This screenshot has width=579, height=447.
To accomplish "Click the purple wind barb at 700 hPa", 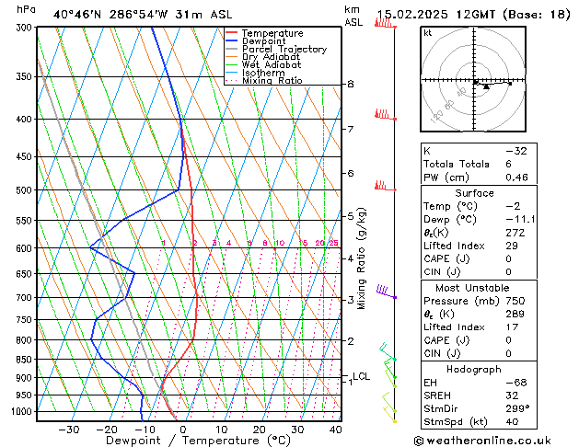I will [387, 292].
